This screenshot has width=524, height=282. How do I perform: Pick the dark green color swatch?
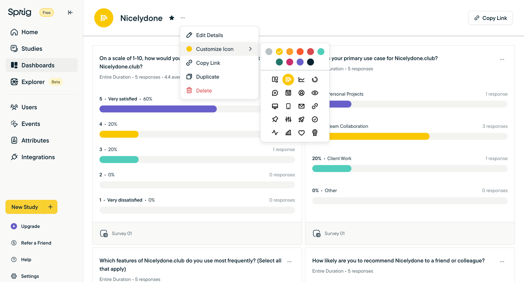[x=279, y=62]
